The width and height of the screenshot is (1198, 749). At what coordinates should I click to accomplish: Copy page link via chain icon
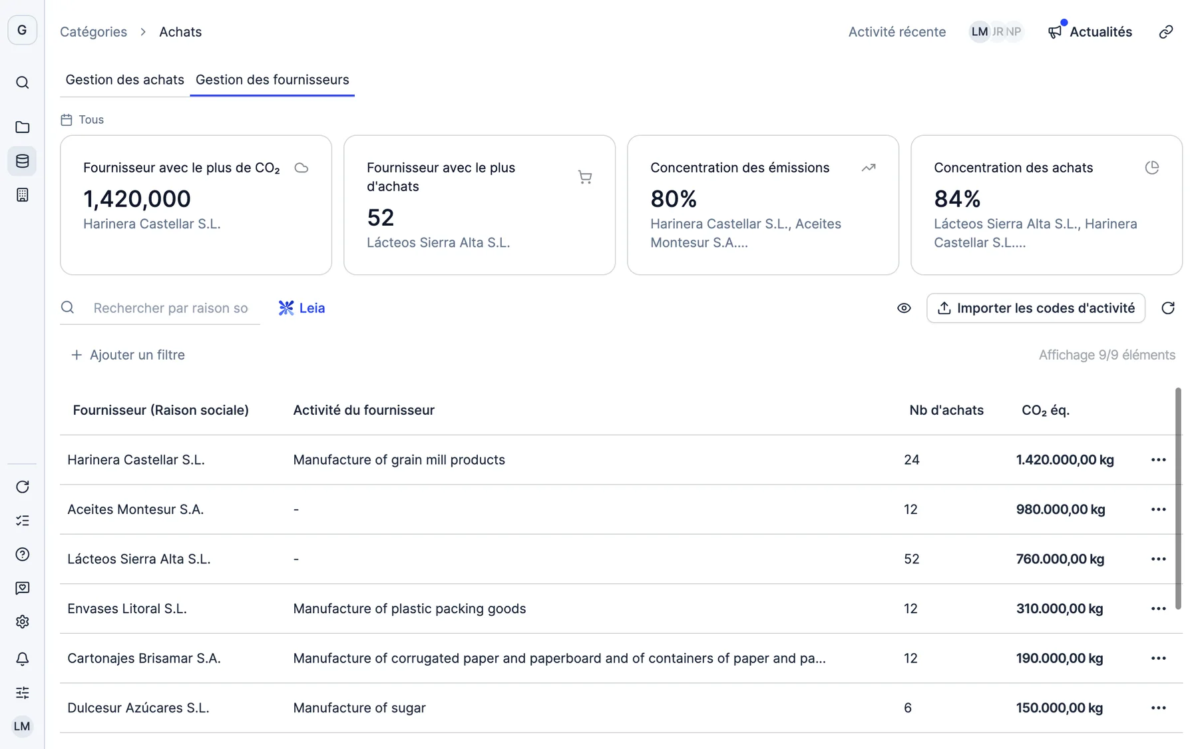(x=1165, y=32)
